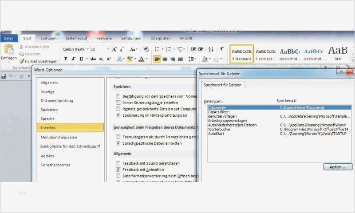Apply superscript formatting
Image resolution: width=355 pixels, height=213 pixels.
point(108,59)
